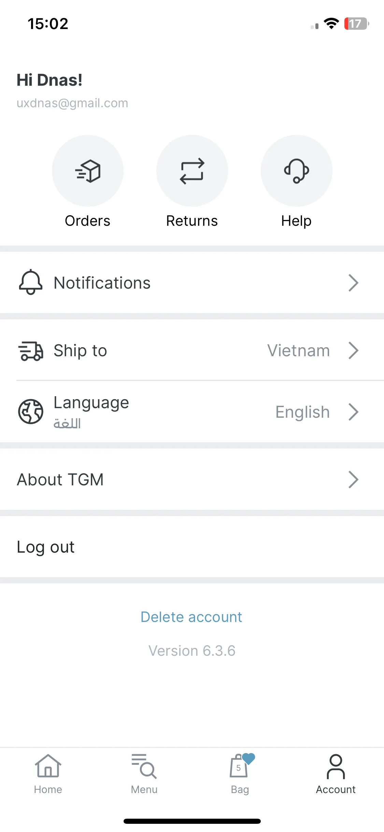The image size is (384, 832).
Task: Open the Bag tab
Action: [x=240, y=774]
